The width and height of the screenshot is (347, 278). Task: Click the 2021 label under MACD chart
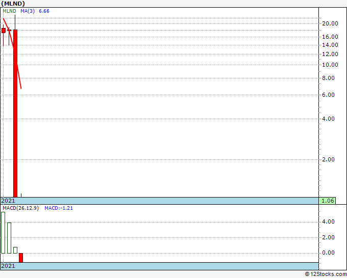point(8,266)
